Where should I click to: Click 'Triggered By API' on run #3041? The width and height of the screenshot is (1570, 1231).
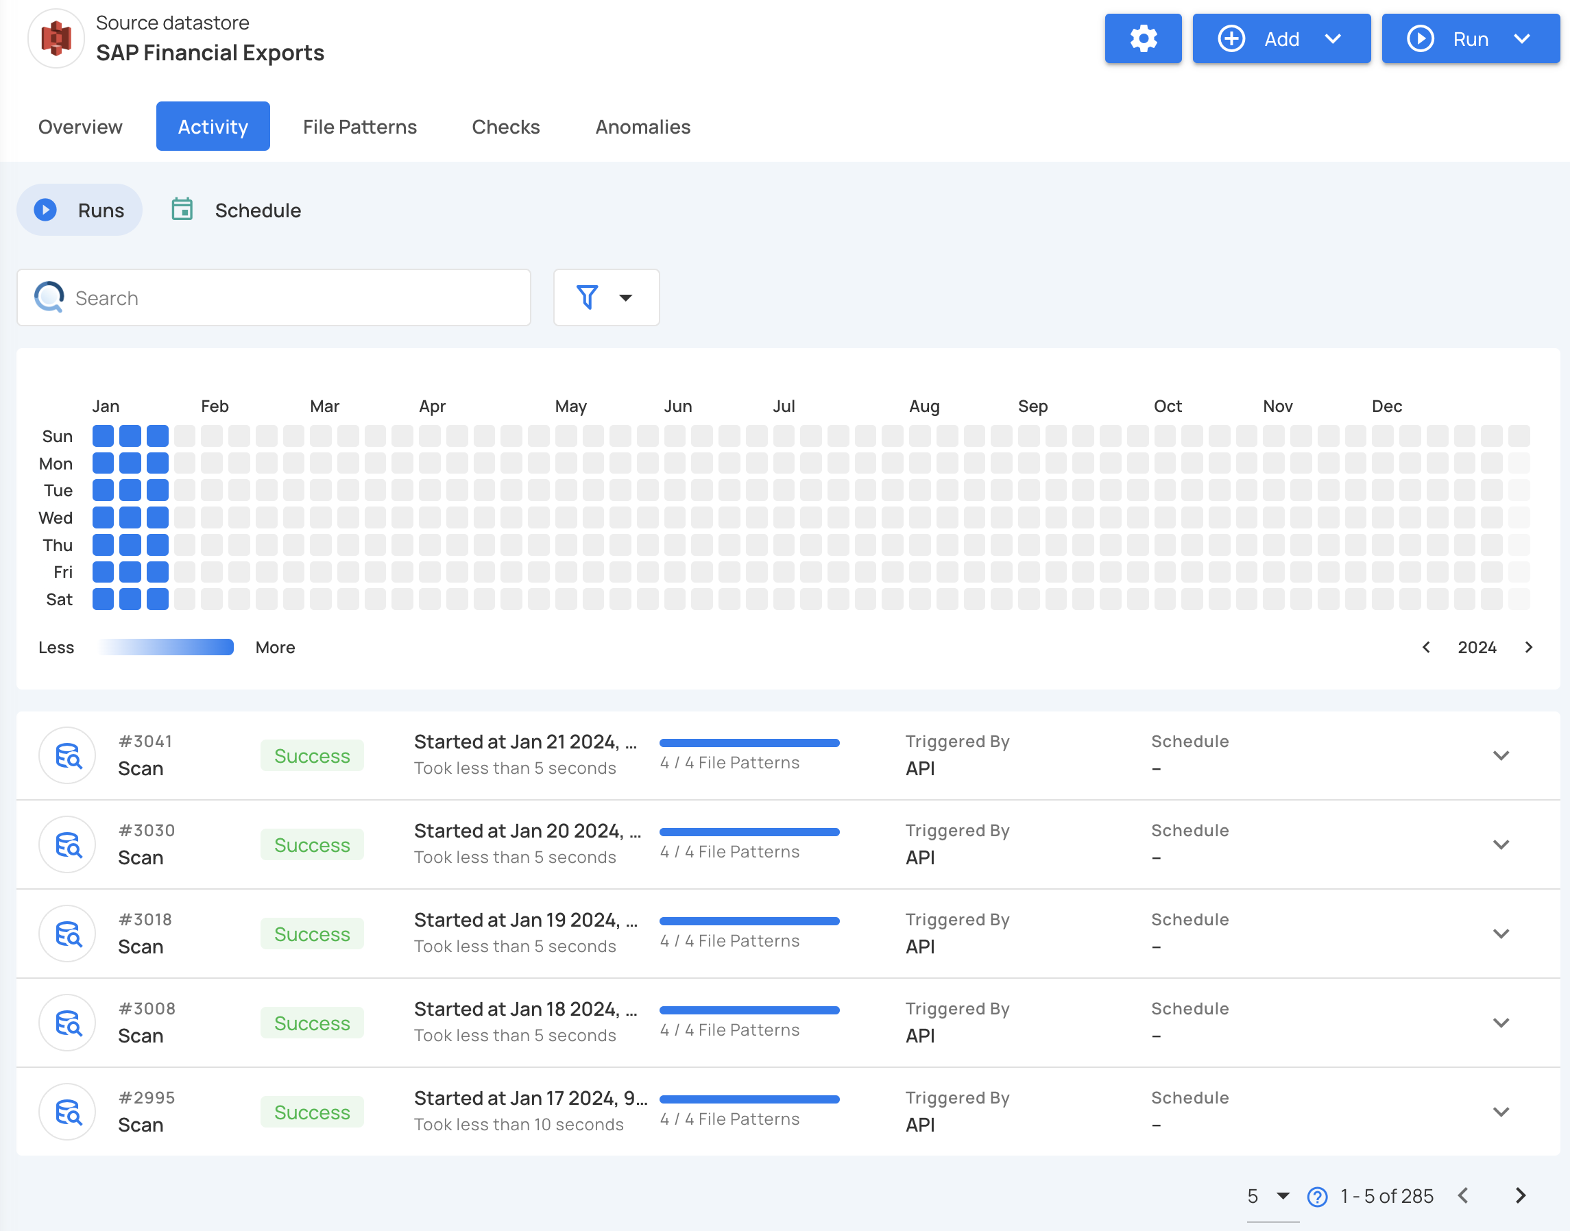956,755
